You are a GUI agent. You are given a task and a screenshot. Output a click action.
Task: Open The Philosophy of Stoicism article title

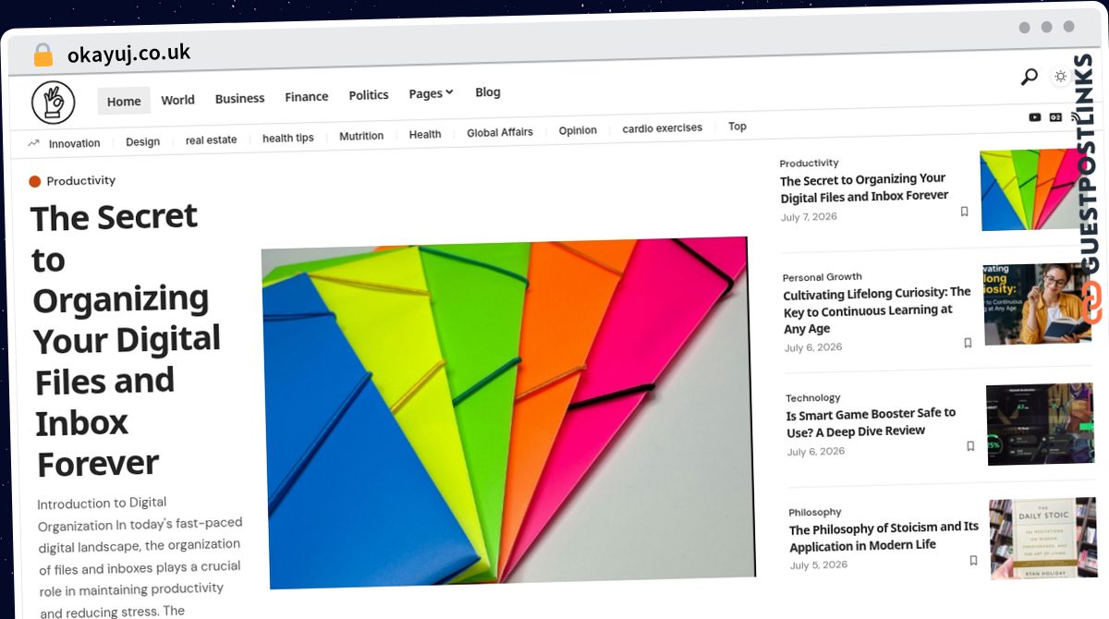pos(884,536)
